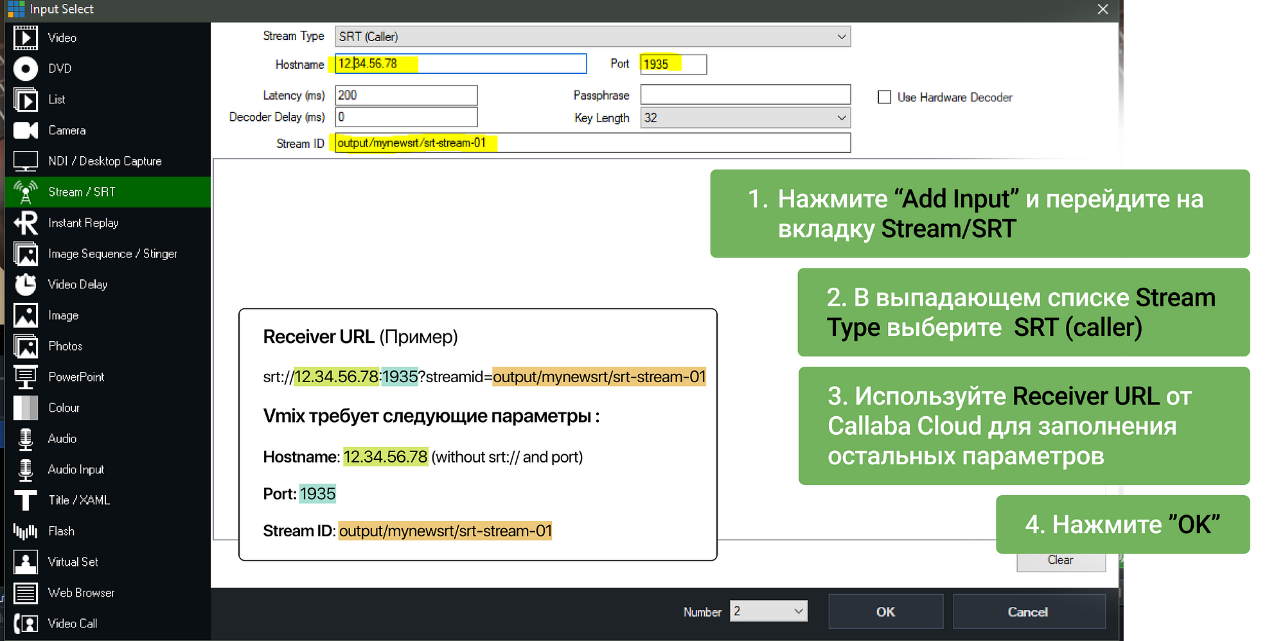Select the Flash icon
Screen dimensions: 1285x641
(x=26, y=531)
